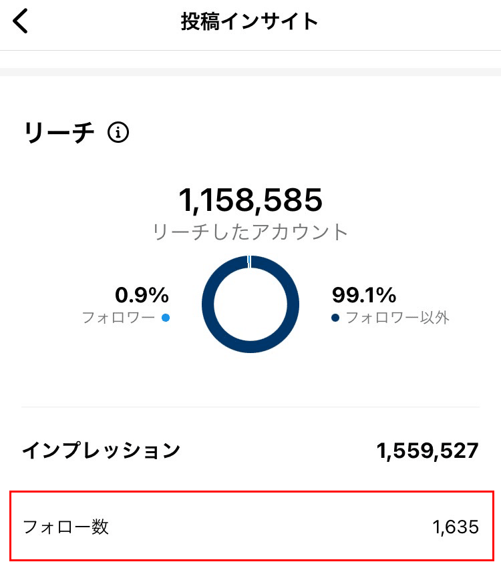This screenshot has height=588, width=501.
Task: Click the フォロワー以外 legend label
Action: (397, 318)
